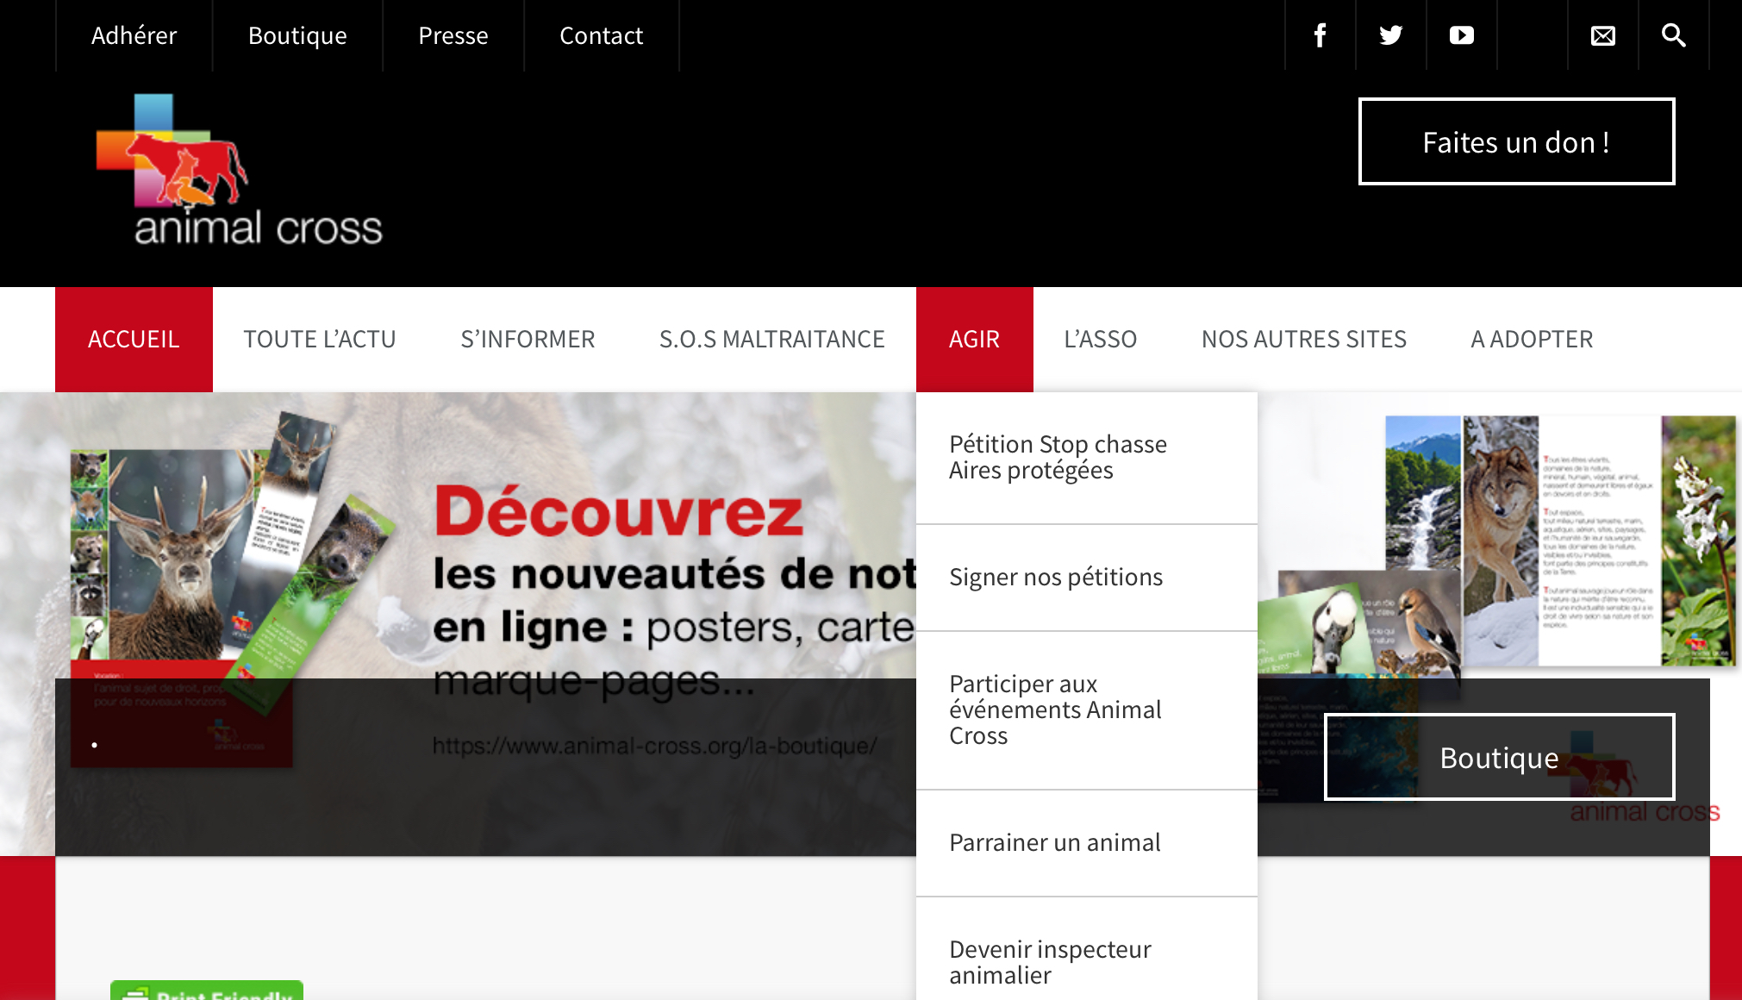This screenshot has height=1000, width=1742.
Task: Select Signer nos pétitions entry
Action: (x=1086, y=578)
